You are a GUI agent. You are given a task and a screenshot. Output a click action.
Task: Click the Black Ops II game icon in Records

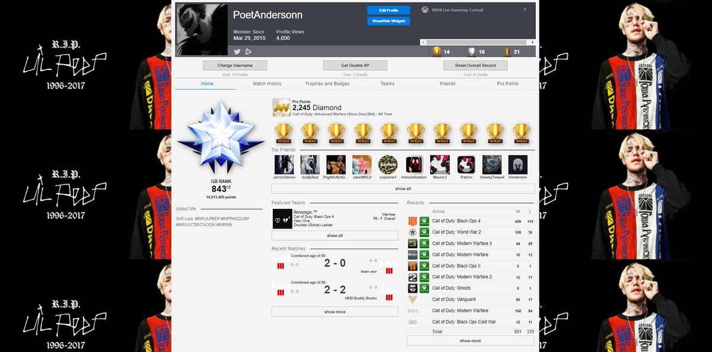point(413,266)
